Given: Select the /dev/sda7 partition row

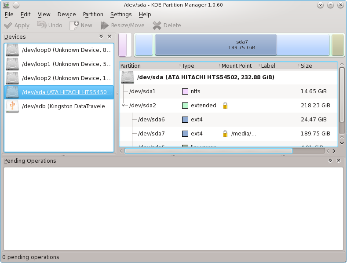Looking at the screenshot, I should pyautogui.click(x=228, y=134).
